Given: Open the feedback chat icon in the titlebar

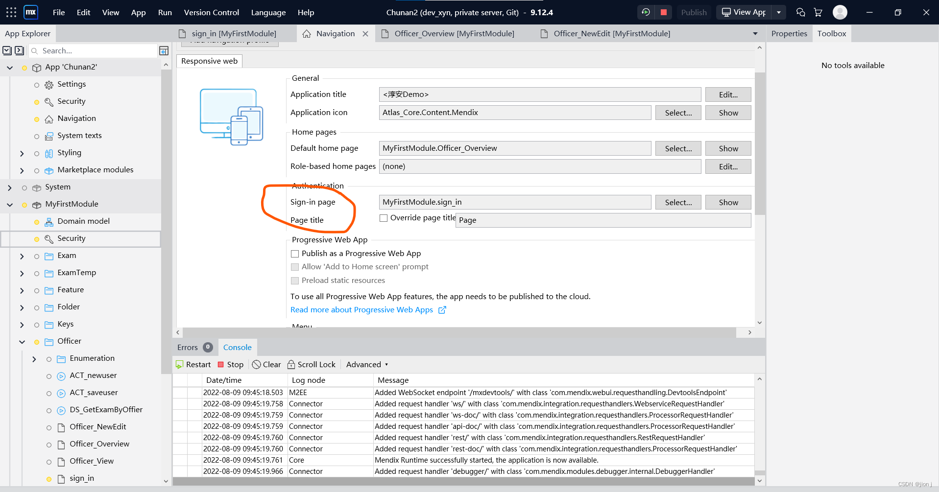Looking at the screenshot, I should 800,12.
